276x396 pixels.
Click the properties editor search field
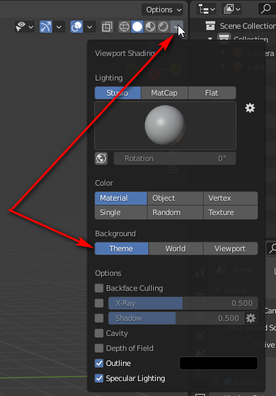tap(271, 249)
